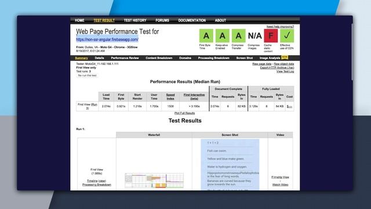Click 'First Interactive (beta)' column header link
The height and width of the screenshot is (209, 371).
194,97
